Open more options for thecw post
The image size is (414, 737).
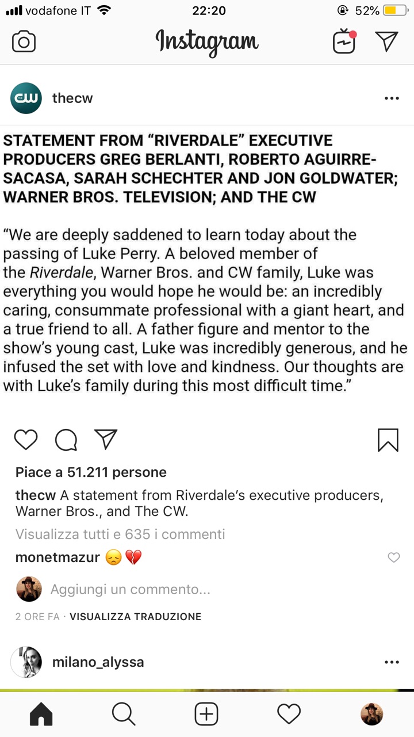392,98
